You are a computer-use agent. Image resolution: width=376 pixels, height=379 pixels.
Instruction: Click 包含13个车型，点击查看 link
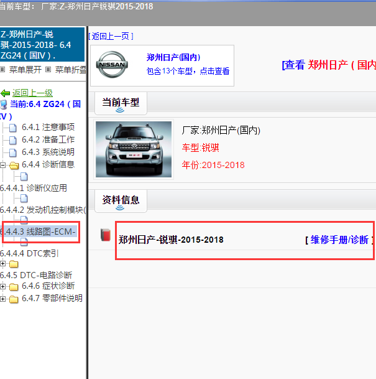click(188, 71)
